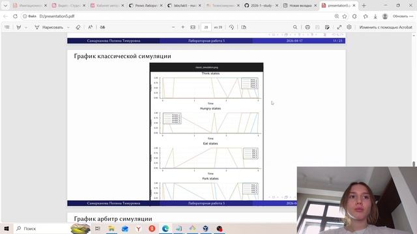Select the highlight tool in PDF toolbar
This screenshot has width=417, height=234.
19,27
